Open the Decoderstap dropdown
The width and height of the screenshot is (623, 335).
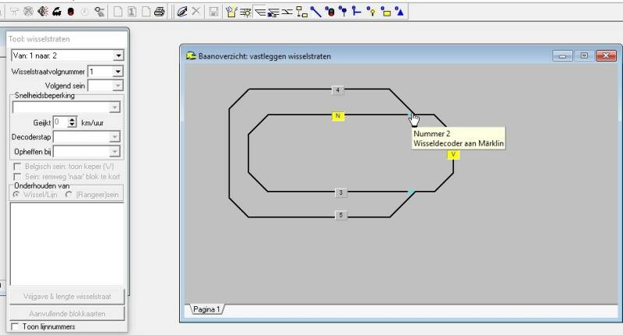click(x=114, y=137)
